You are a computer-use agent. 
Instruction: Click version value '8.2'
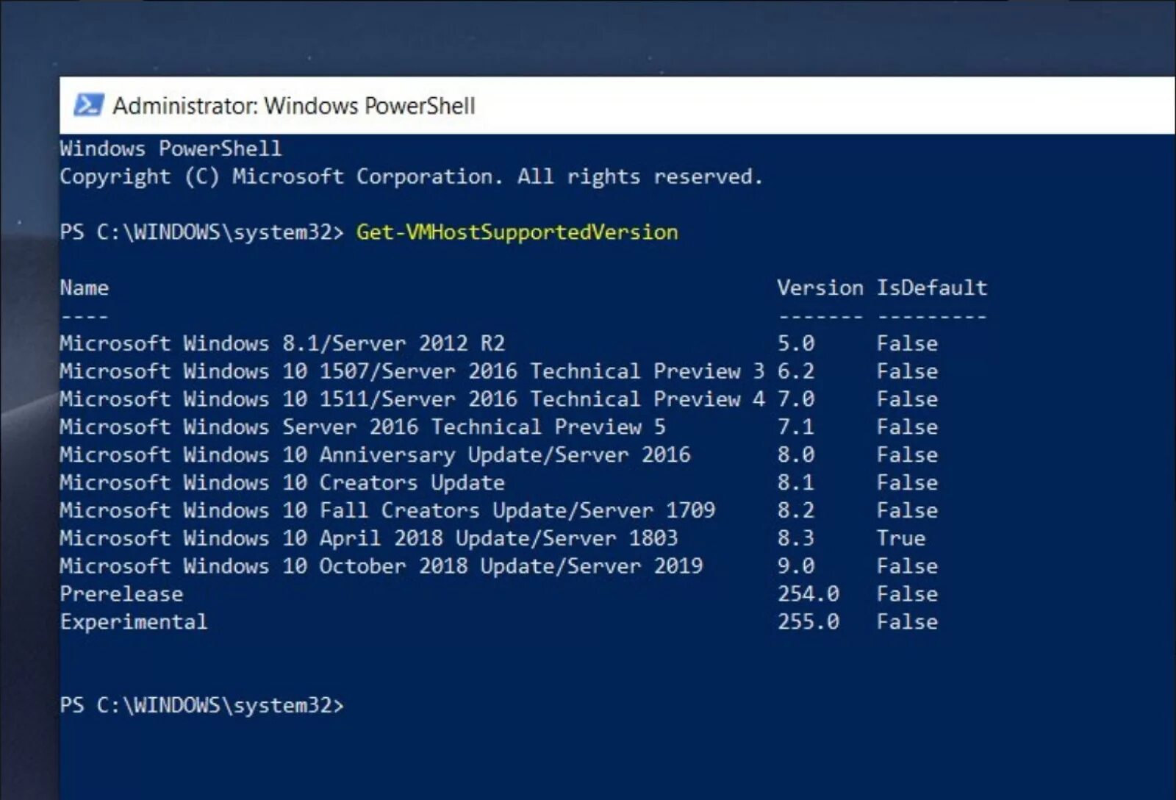pyautogui.click(x=796, y=510)
